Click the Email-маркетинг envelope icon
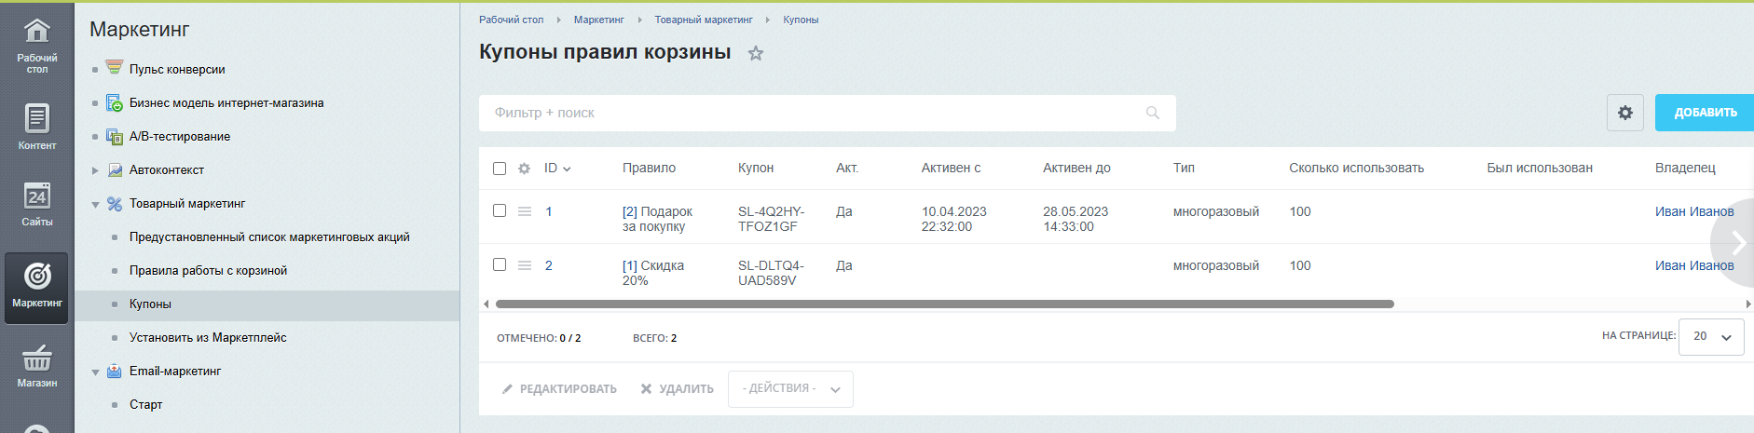 (x=114, y=371)
